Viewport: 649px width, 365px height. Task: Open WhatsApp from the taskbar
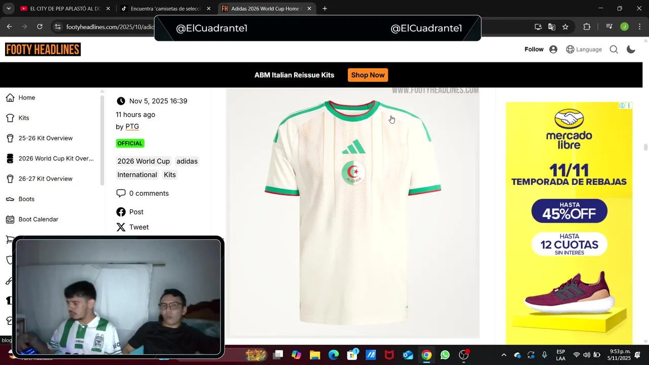click(x=445, y=355)
